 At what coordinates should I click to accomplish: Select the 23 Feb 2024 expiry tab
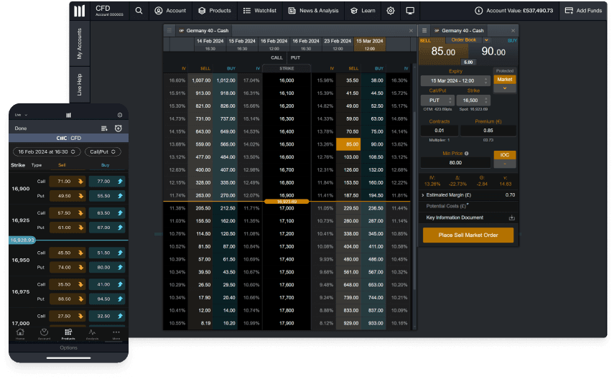pos(338,44)
